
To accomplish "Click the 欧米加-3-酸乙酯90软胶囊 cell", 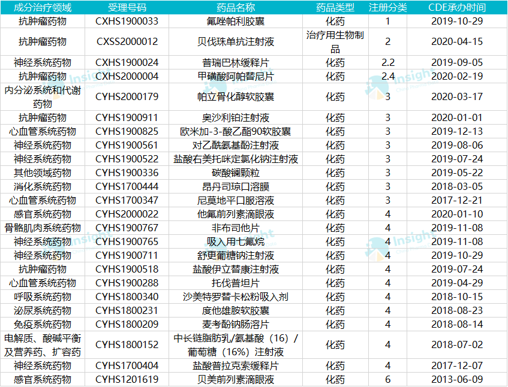I will (236, 131).
